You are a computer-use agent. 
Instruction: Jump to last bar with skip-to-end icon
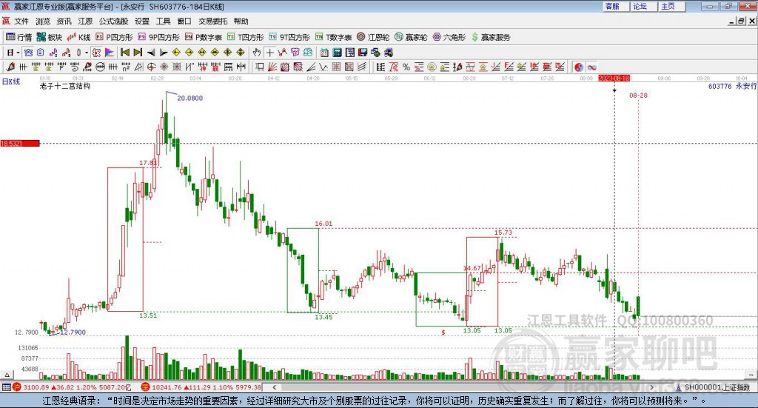click(x=138, y=53)
